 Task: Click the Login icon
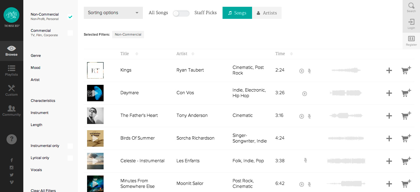click(411, 24)
